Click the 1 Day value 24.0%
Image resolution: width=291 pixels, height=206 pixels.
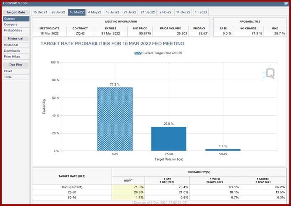point(184,192)
